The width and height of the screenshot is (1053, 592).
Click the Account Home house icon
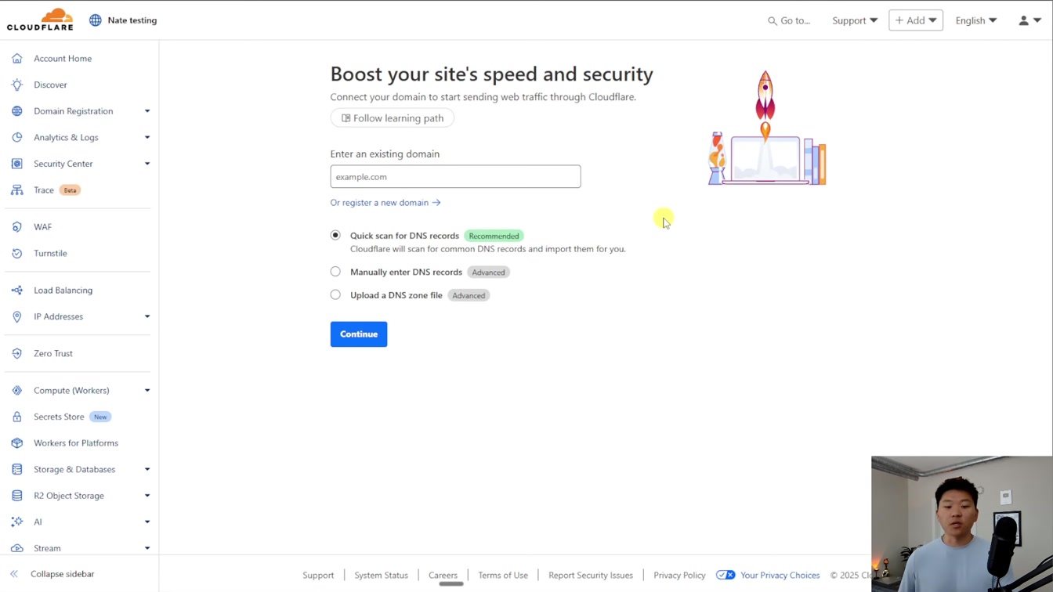pyautogui.click(x=16, y=59)
